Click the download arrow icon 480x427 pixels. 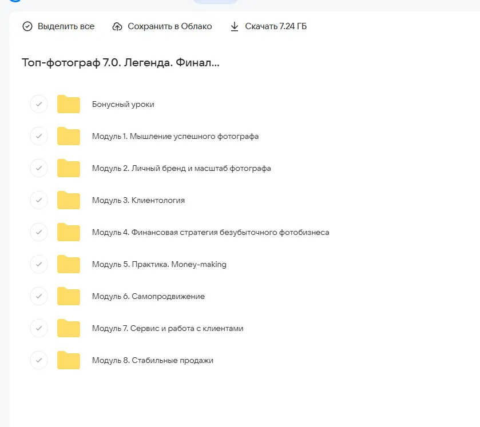235,27
